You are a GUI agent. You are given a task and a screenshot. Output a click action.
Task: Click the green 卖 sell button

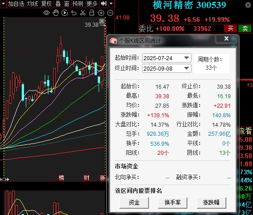tap(245, 29)
